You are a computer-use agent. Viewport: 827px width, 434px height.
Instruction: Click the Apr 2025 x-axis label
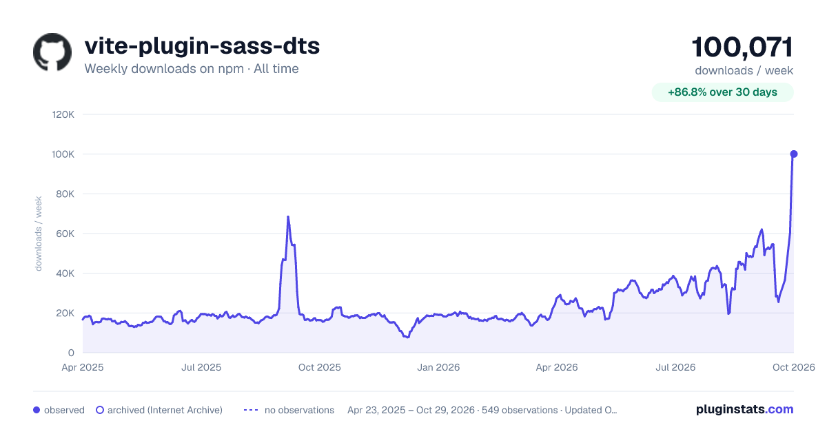(x=83, y=367)
